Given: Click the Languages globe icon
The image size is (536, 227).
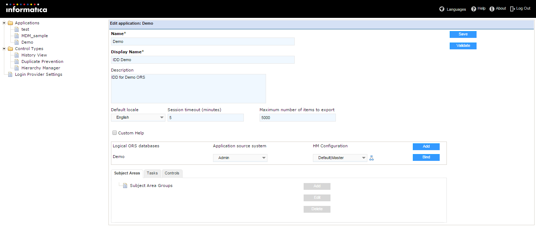Looking at the screenshot, I should [442, 9].
